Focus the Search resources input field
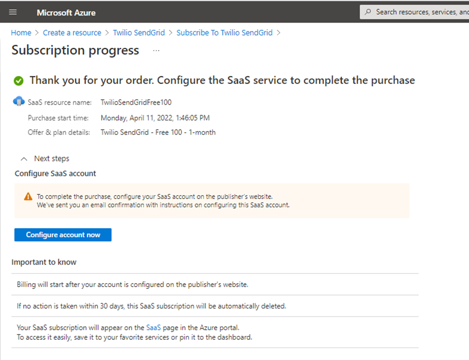Image resolution: width=469 pixels, height=360 pixels. point(414,12)
